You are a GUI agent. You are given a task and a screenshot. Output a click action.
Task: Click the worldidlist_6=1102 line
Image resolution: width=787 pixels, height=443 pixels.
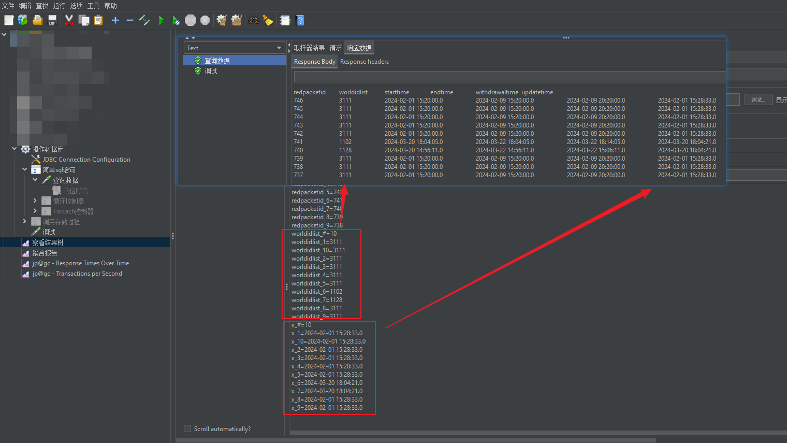(317, 292)
